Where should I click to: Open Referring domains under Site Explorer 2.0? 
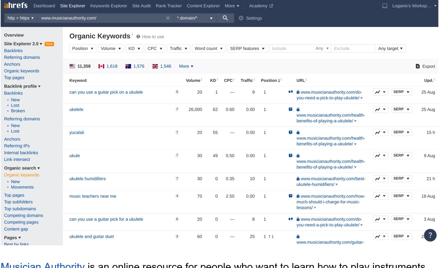tap(22, 57)
